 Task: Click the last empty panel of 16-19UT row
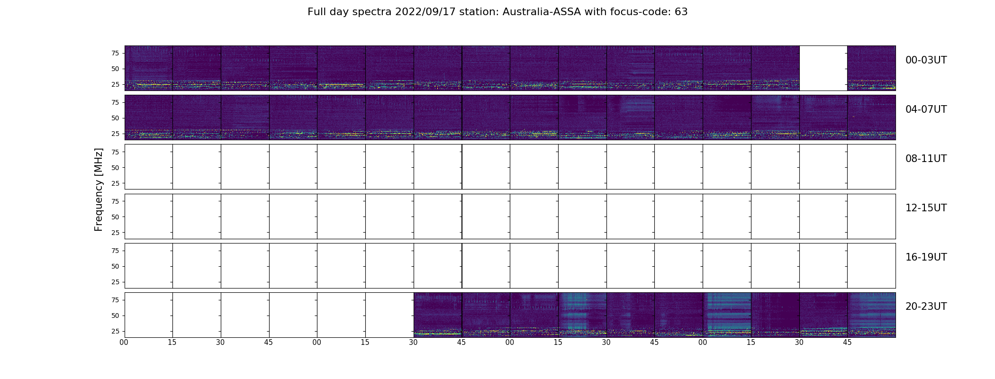[x=871, y=266]
